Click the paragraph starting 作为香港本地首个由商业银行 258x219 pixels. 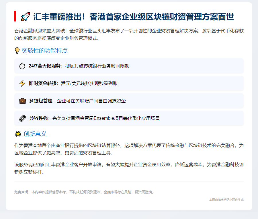click(129, 149)
